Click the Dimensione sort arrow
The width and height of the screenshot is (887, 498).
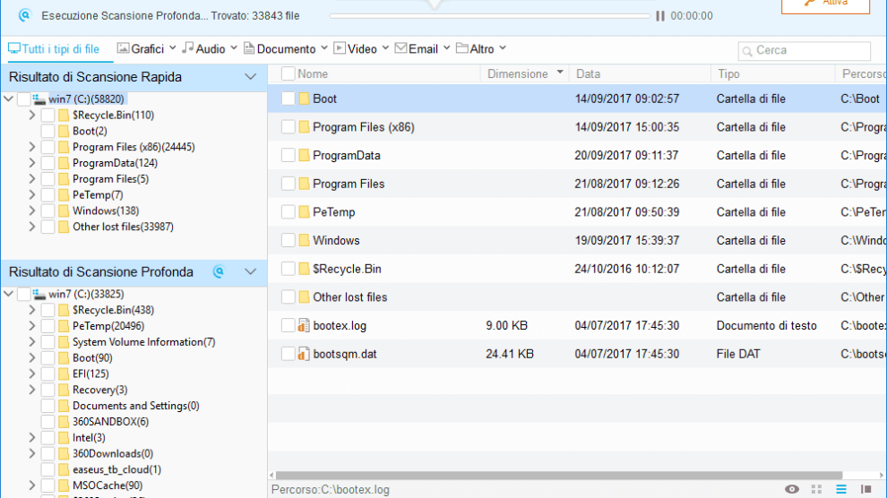pyautogui.click(x=560, y=73)
